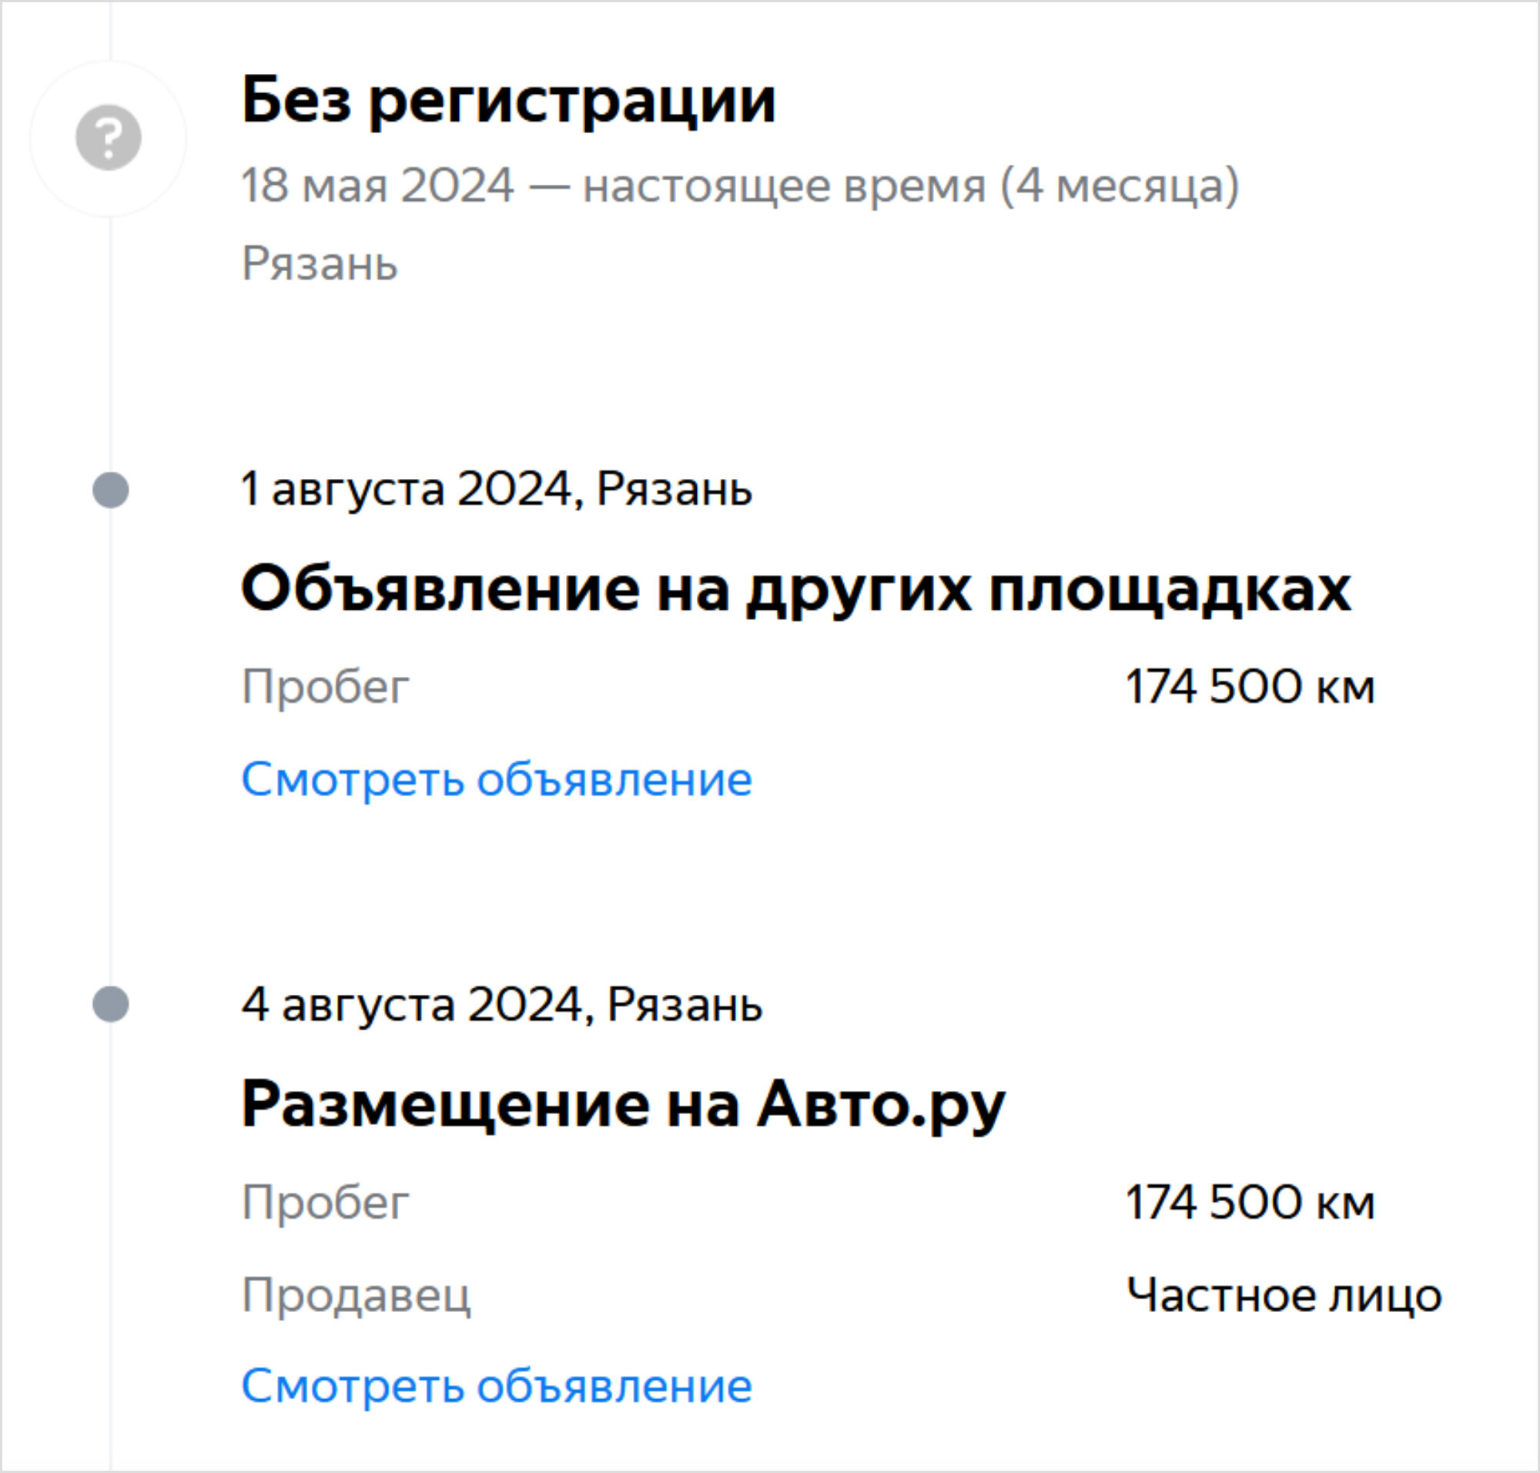The height and width of the screenshot is (1473, 1540).
Task: Click the 1 августа 2024, Рязань date
Action: [497, 489]
